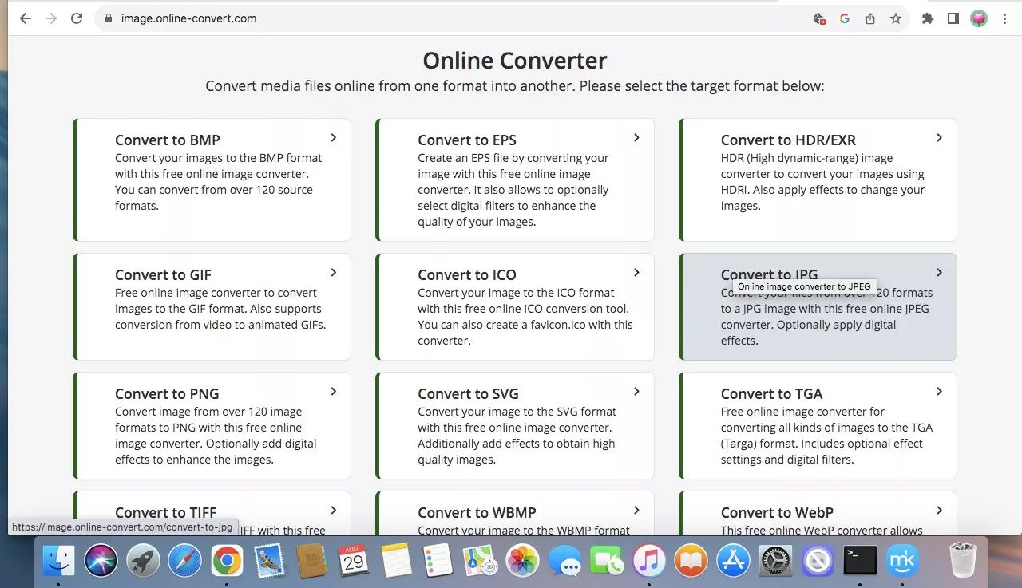Click the browser reload page icon

[x=77, y=18]
